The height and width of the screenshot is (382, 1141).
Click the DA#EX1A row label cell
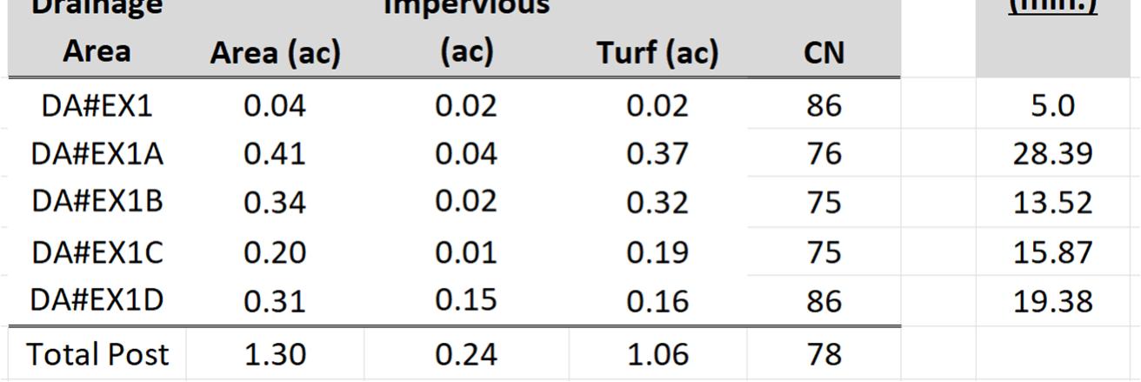point(97,153)
